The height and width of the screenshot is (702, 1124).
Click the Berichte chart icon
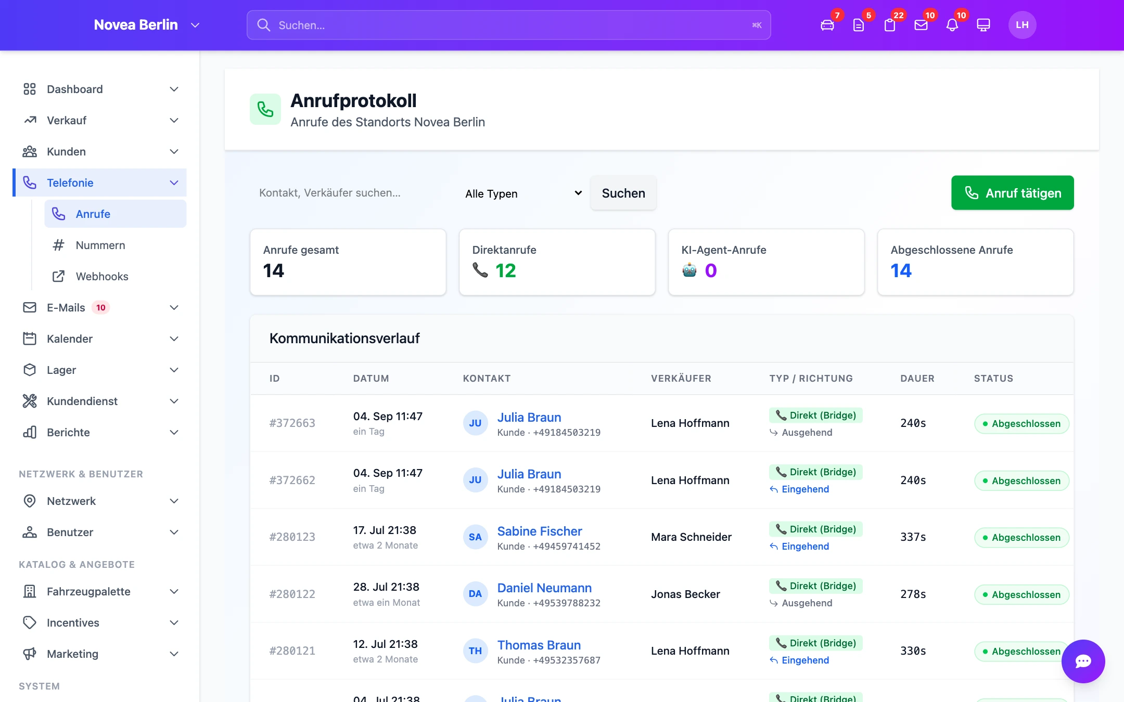click(x=30, y=432)
